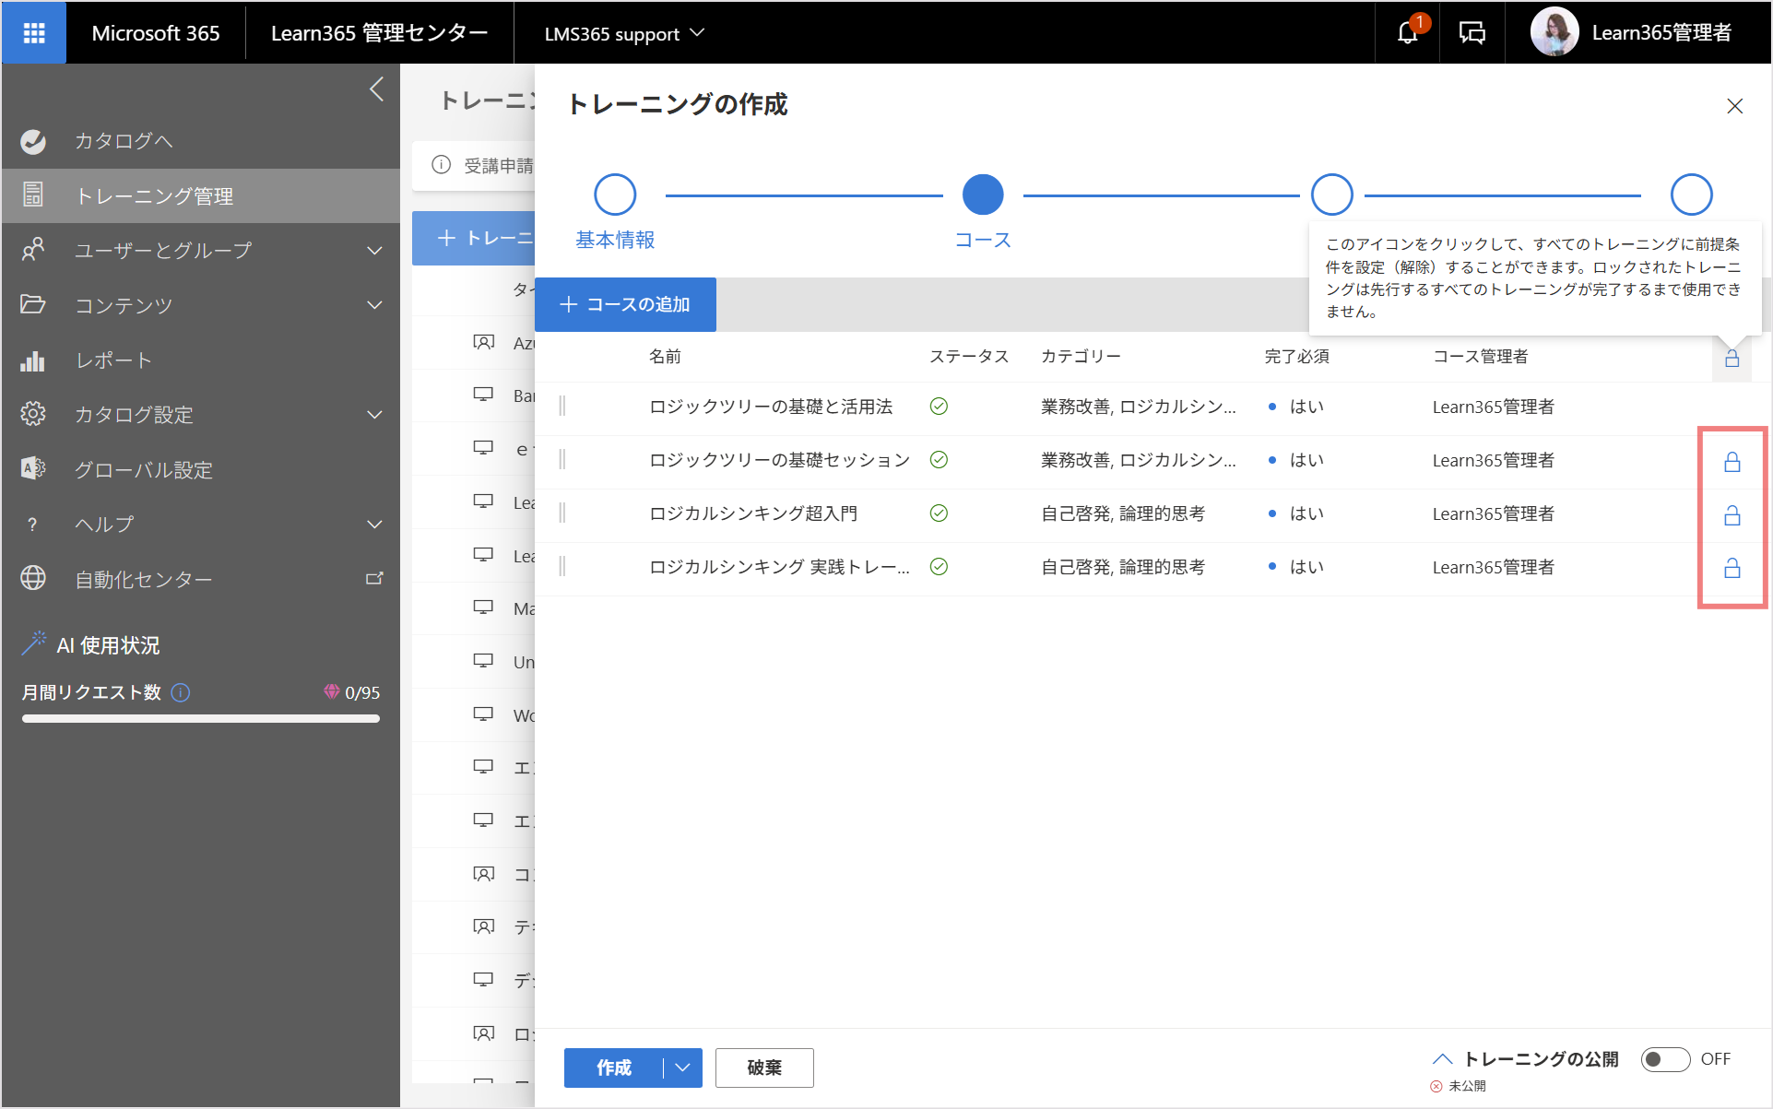This screenshot has width=1773, height=1109.
Task: Click the レポート chart icon
Action: coord(33,360)
